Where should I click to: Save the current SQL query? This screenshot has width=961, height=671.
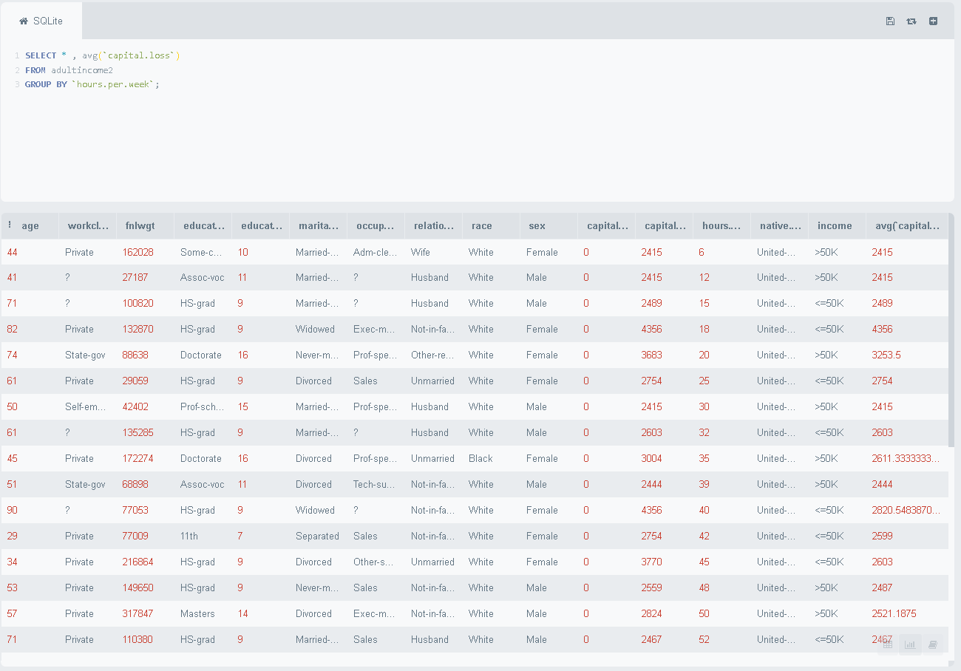point(890,21)
